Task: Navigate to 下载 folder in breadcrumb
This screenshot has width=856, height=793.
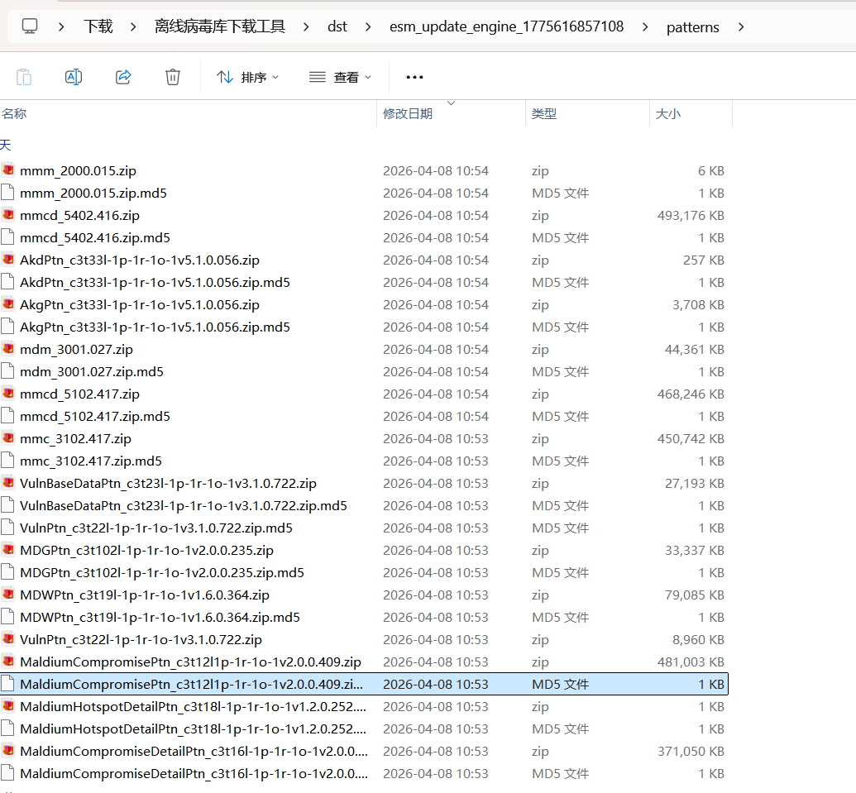Action: 98,26
